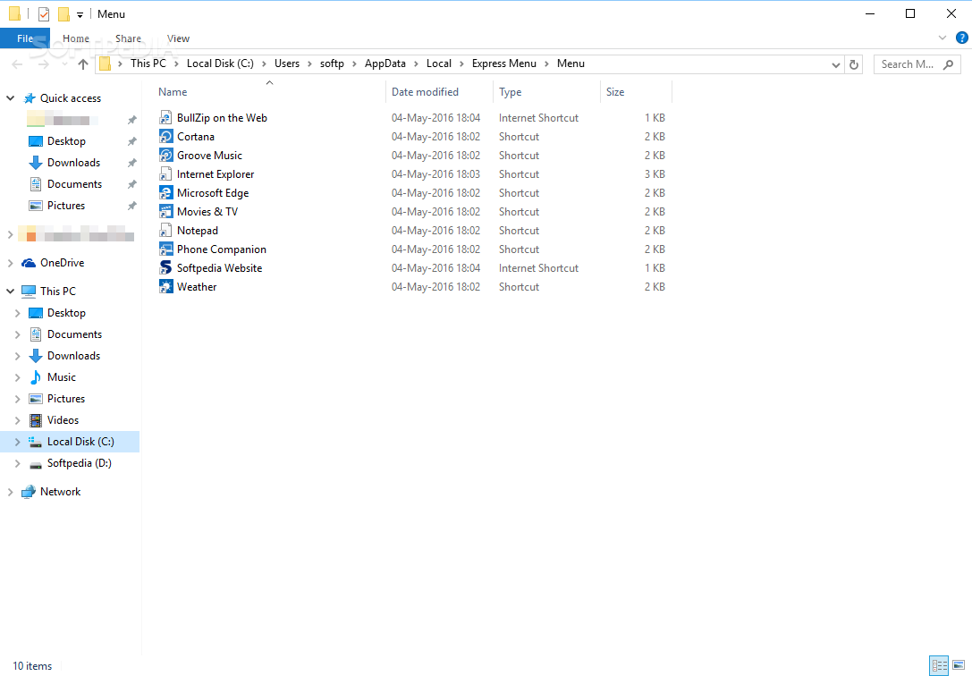Viewport: 972px width, 676px height.
Task: Collapse the This PC tree node
Action: [11, 291]
